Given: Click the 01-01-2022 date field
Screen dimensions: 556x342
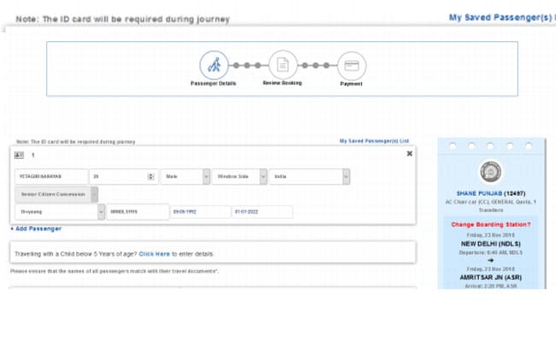Looking at the screenshot, I should (262, 211).
